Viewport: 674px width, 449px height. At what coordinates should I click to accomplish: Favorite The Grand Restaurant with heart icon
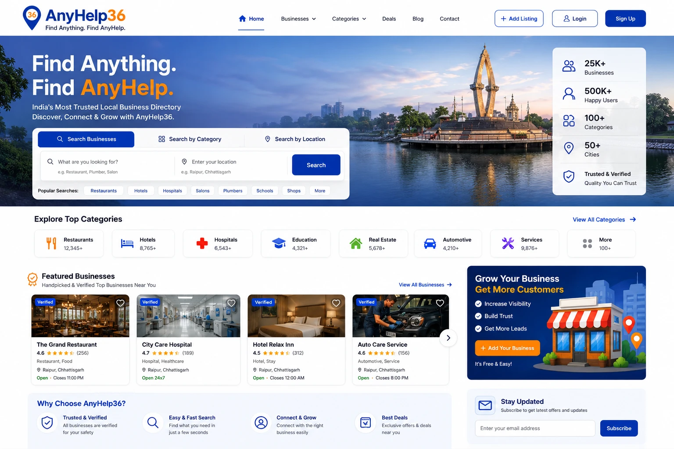point(120,303)
